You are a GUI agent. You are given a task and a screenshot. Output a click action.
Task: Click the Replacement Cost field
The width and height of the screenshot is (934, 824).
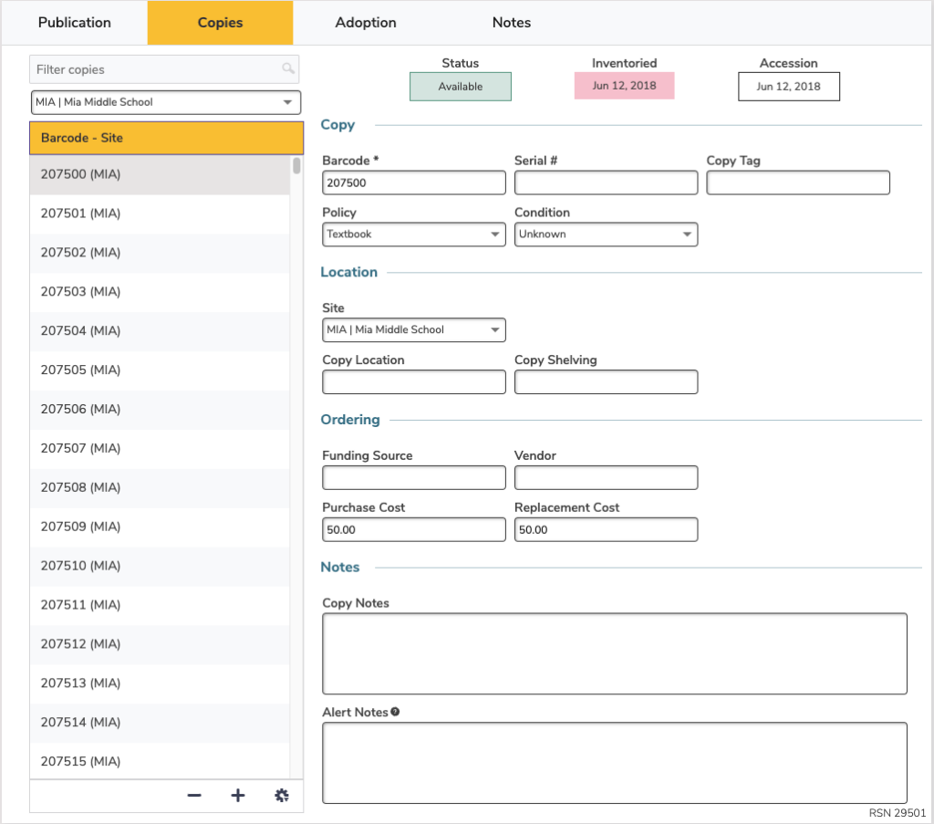[606, 529]
